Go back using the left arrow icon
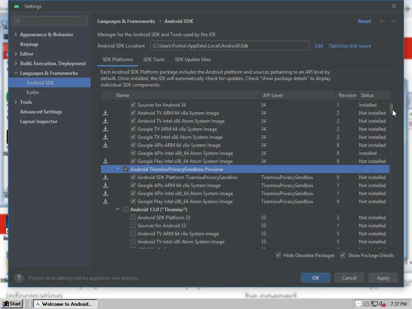 (382, 21)
